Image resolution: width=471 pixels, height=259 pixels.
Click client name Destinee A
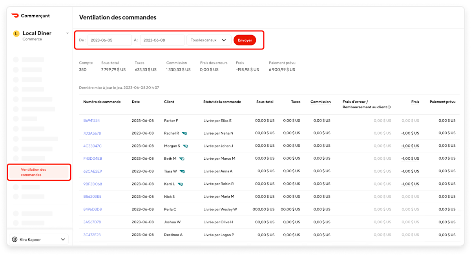click(173, 235)
